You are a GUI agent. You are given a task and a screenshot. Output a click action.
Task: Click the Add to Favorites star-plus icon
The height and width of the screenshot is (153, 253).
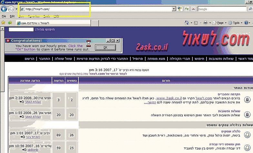pyautogui.click(x=10, y=23)
